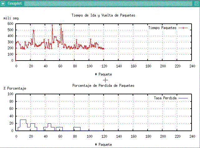Click the 100 y-axis tick label on the top chart

(x=11, y=54)
